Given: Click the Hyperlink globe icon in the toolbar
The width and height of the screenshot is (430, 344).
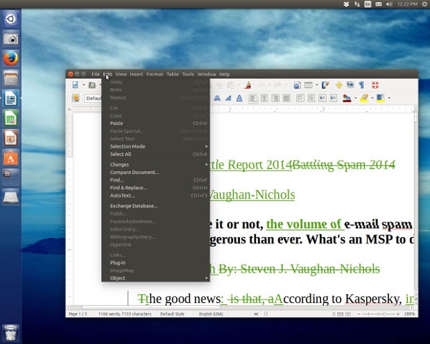Looking at the screenshot, I should pyautogui.click(x=297, y=85).
